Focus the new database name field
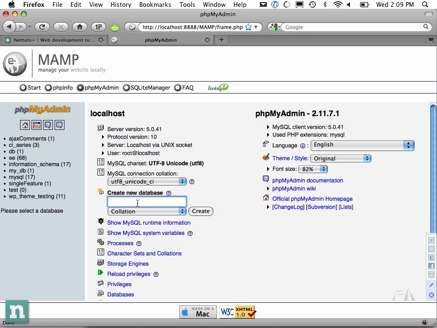This screenshot has width=437, height=328. [147, 202]
